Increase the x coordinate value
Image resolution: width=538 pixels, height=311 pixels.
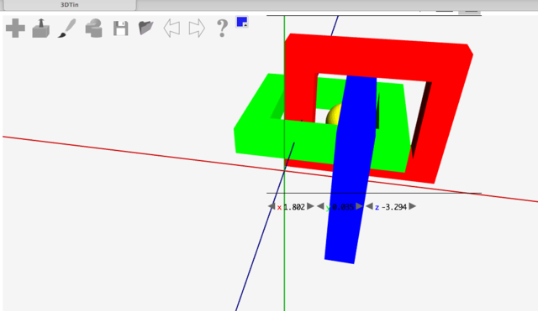click(310, 206)
